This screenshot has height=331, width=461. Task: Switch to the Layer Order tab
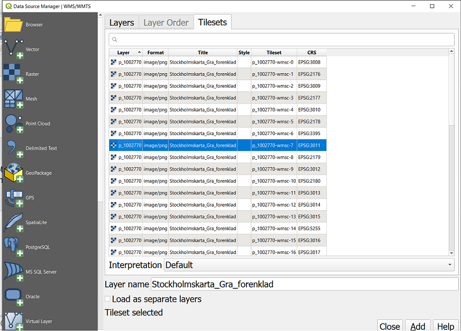pyautogui.click(x=166, y=22)
